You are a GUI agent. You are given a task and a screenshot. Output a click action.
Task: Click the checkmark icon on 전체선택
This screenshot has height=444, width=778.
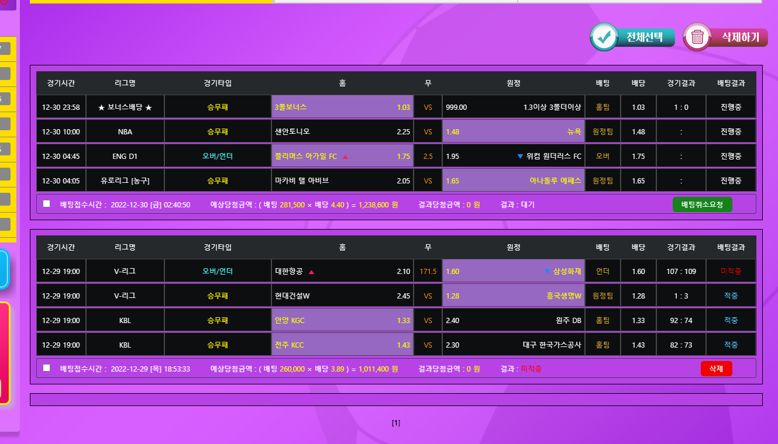point(604,37)
